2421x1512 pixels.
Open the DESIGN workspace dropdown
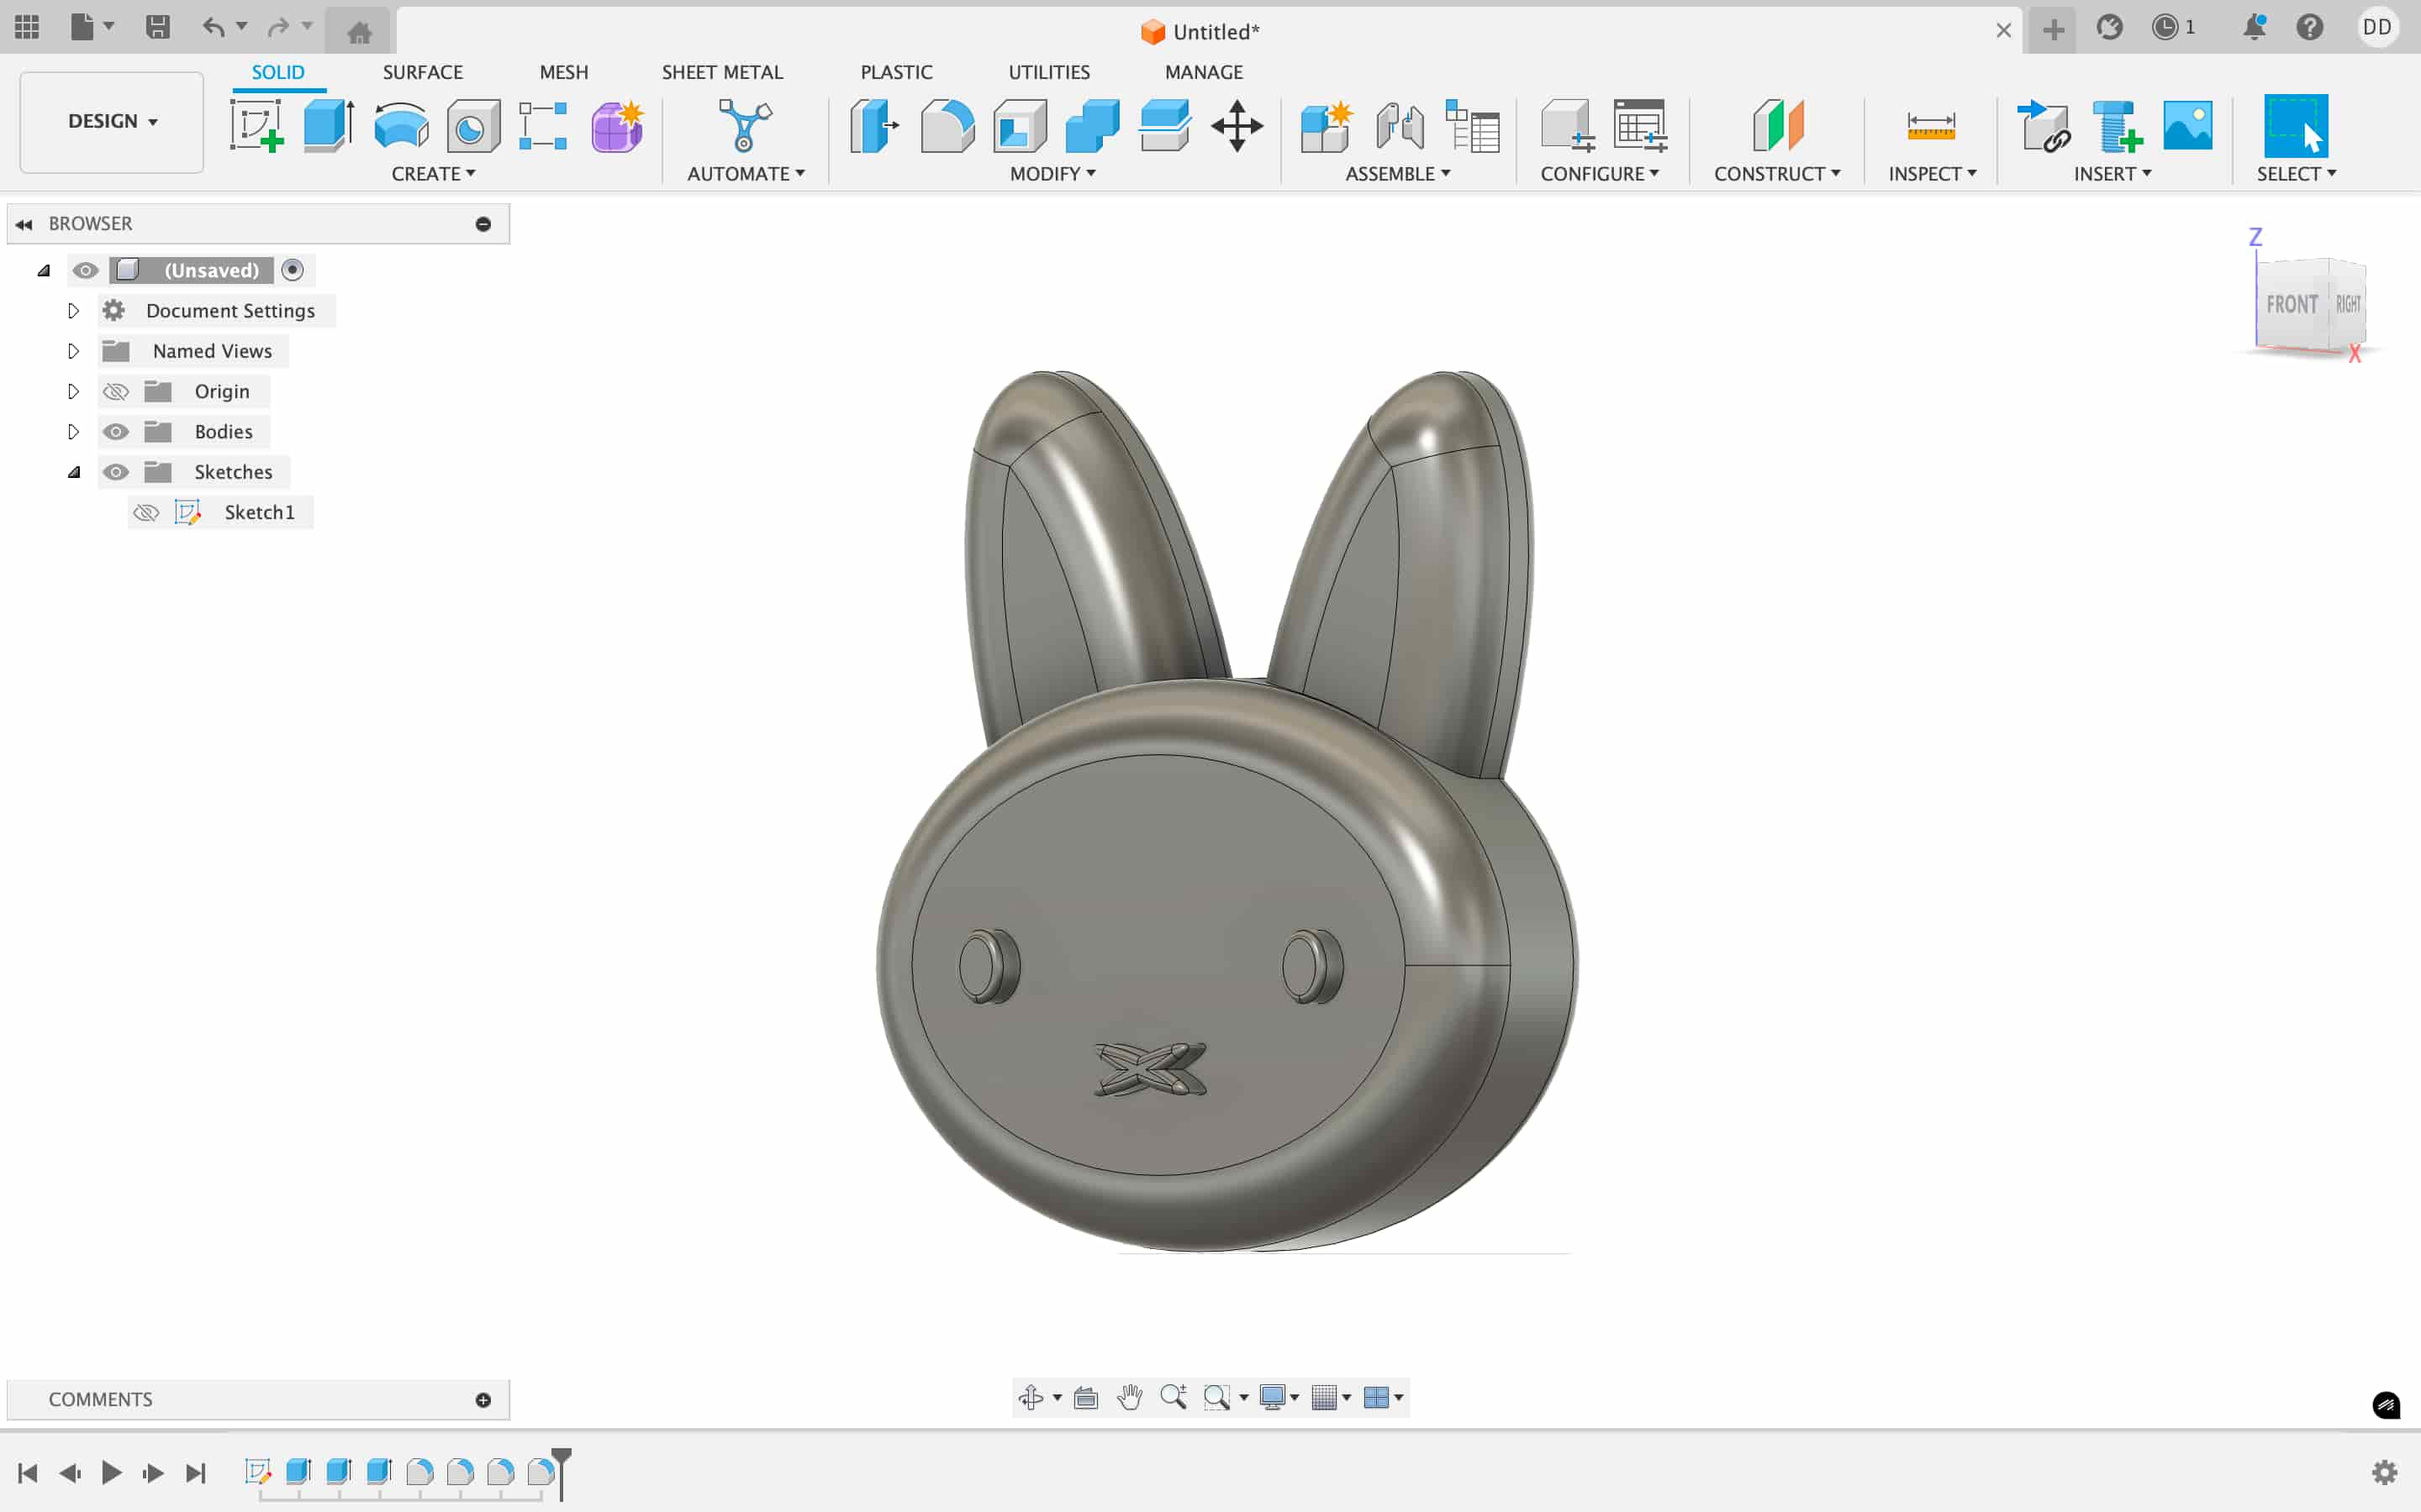click(x=112, y=121)
